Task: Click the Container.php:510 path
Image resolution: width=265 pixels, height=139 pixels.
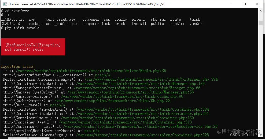Action: [125, 122]
